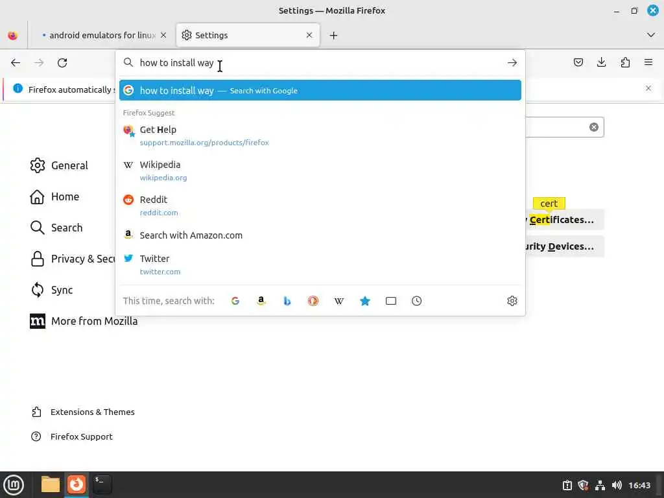The image size is (664, 498).
Task: Click the Security Devices button
Action: pos(565,246)
